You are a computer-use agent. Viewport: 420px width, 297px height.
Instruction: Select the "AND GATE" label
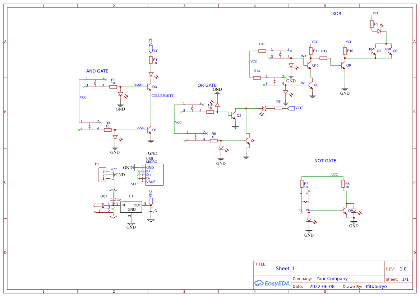pos(97,71)
